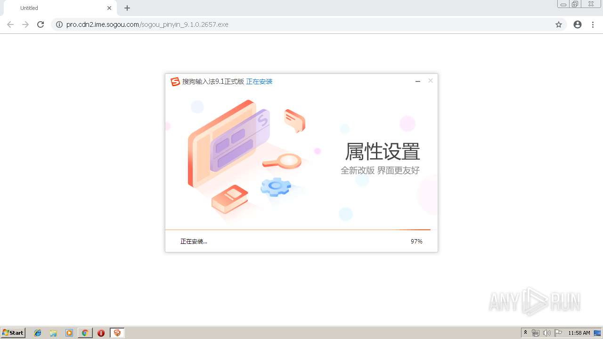View site information icon in address bar
This screenshot has height=339, width=603.
tap(59, 24)
